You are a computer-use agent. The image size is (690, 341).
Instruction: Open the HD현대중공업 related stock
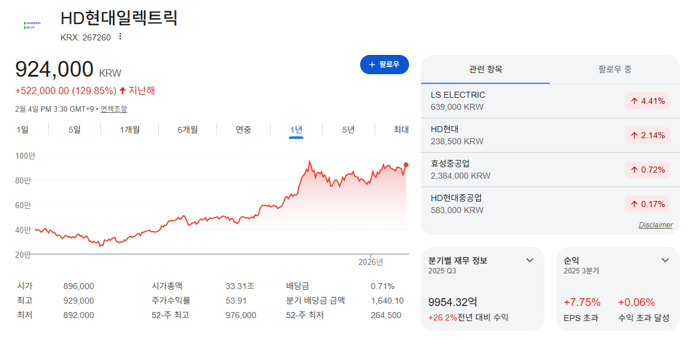pos(550,204)
